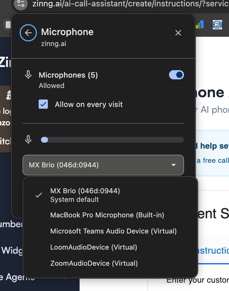This screenshot has height=291, width=229.
Task: Click the zinng.ai URL in address bar
Action: (x=130, y=4)
